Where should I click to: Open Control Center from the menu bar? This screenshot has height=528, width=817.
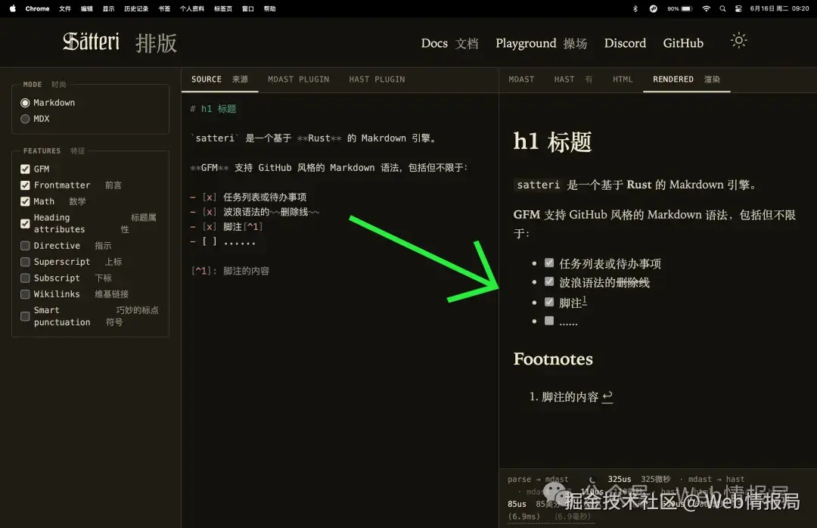point(738,8)
